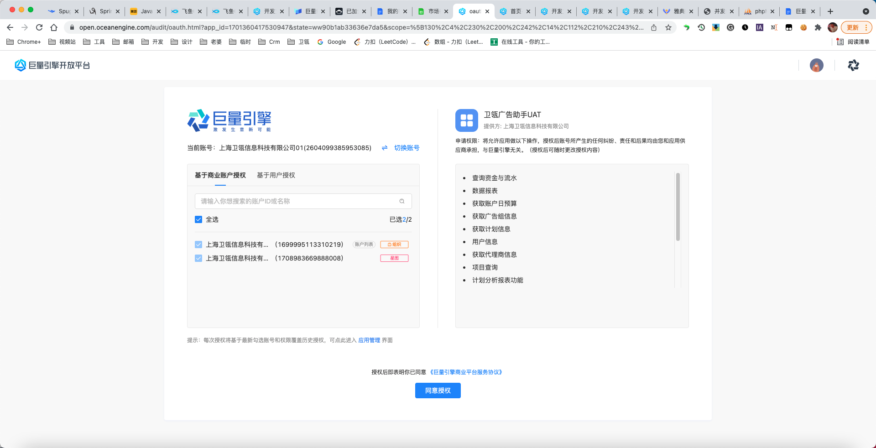Open the Chrome+ bookmarks folder
876x448 pixels.
(x=24, y=42)
